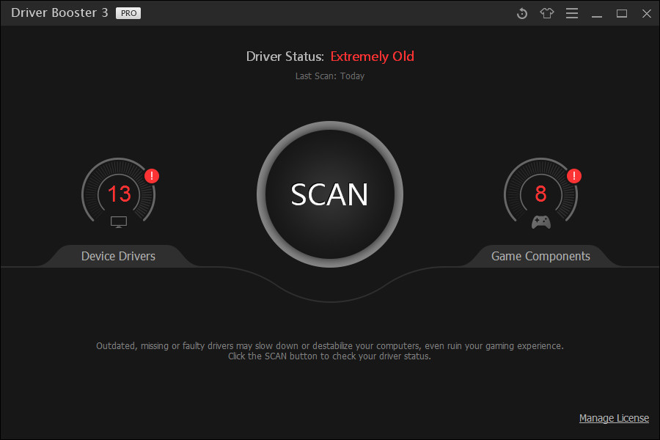Click the PRO badge in the title bar
660x440 pixels.
pos(128,12)
